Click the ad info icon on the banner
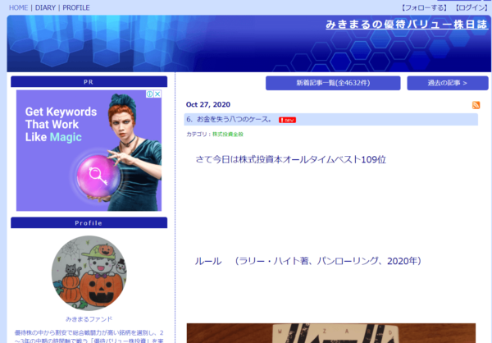The width and height of the screenshot is (492, 343). pyautogui.click(x=150, y=94)
